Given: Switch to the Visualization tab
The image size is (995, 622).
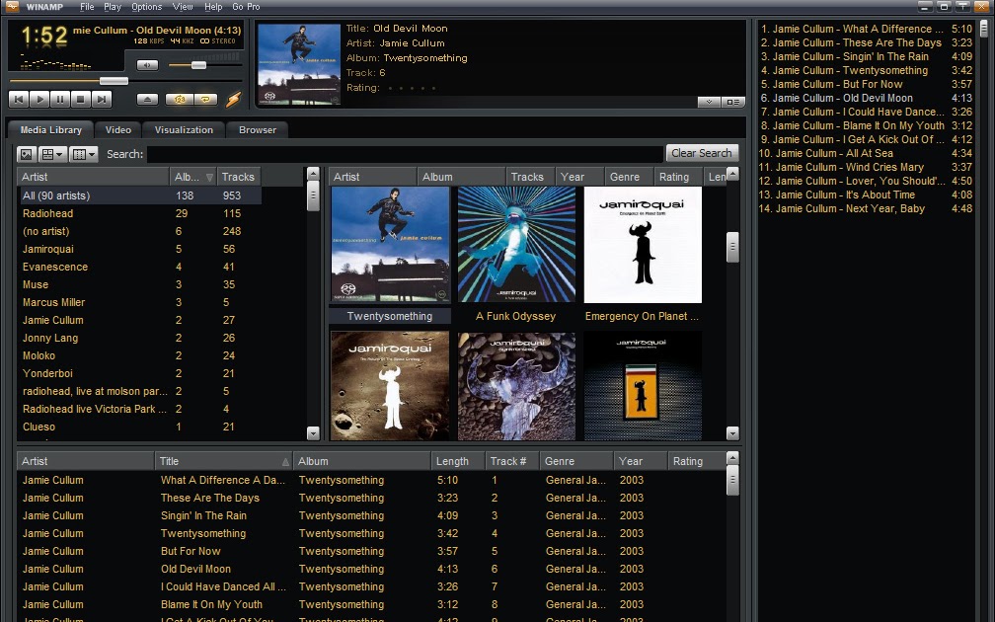Looking at the screenshot, I should pos(184,129).
